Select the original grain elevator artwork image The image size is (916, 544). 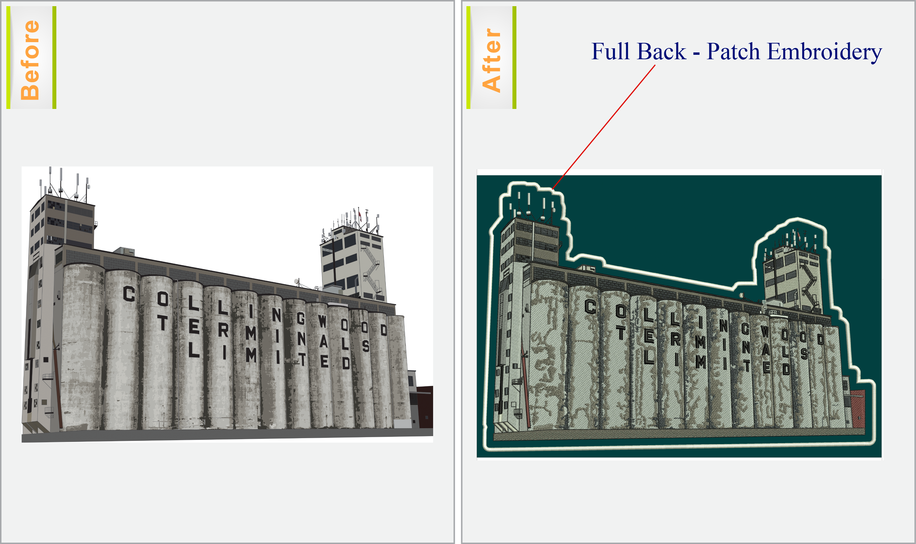tap(227, 304)
